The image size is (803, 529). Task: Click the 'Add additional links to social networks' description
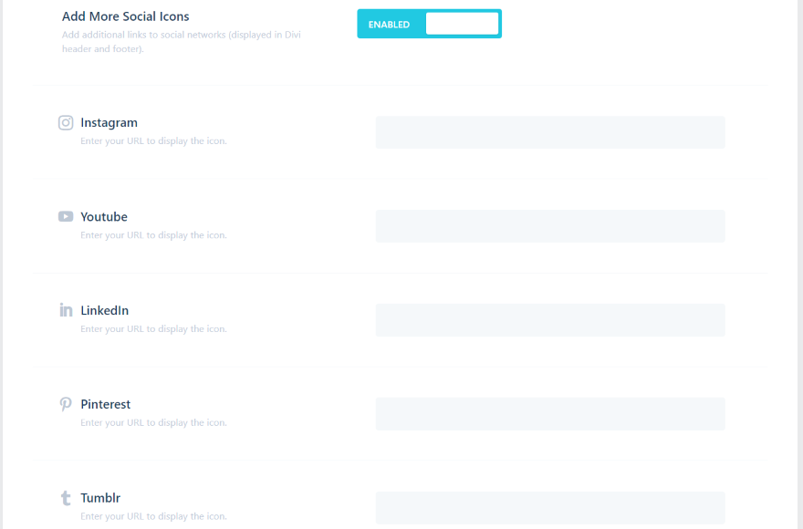[182, 42]
